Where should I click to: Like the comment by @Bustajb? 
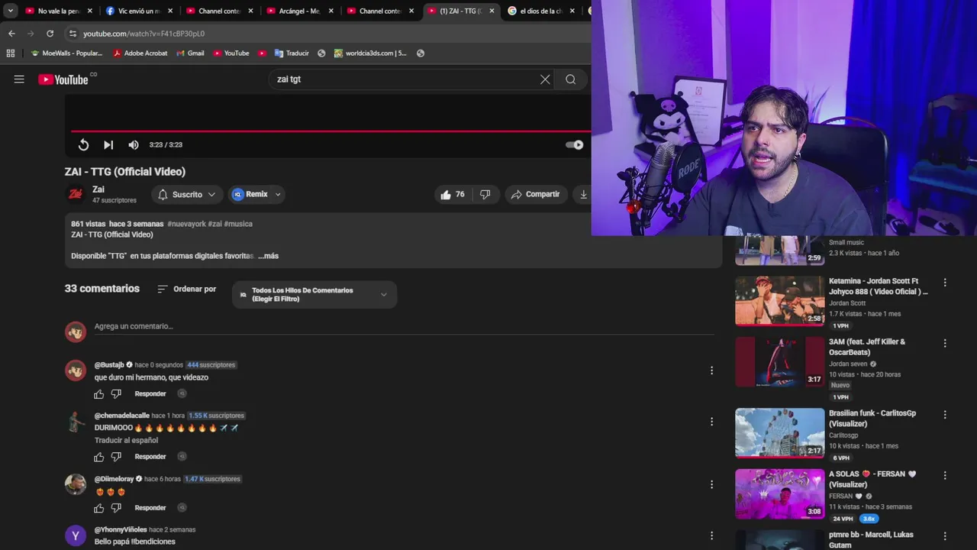[98, 394]
